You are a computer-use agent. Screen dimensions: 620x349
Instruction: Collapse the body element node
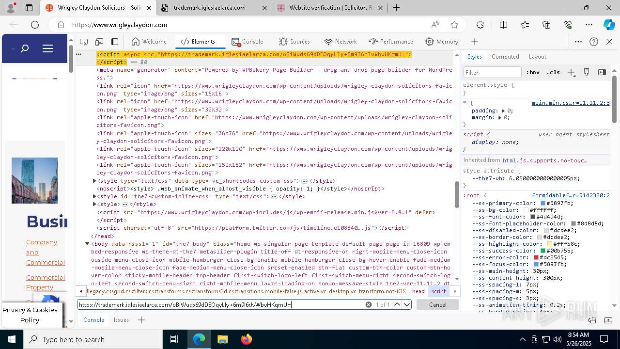click(x=87, y=243)
